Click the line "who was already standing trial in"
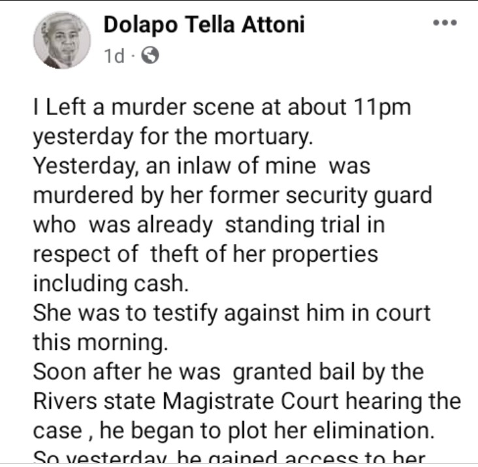Image resolution: width=478 pixels, height=467 pixels. [x=208, y=225]
